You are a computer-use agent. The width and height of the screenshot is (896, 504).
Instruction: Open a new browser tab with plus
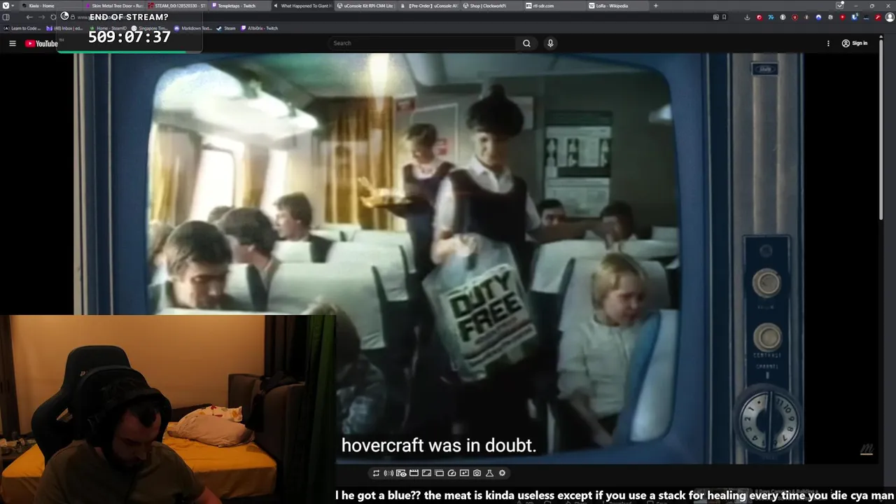point(656,6)
